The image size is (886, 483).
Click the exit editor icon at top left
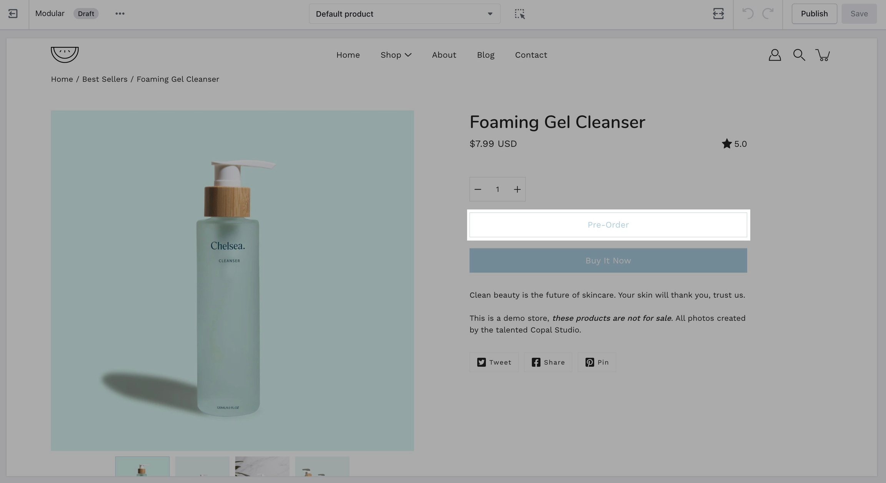(x=13, y=14)
